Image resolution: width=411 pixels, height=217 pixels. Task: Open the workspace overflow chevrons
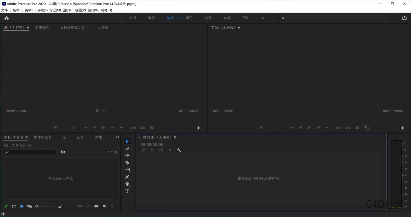click(x=283, y=18)
